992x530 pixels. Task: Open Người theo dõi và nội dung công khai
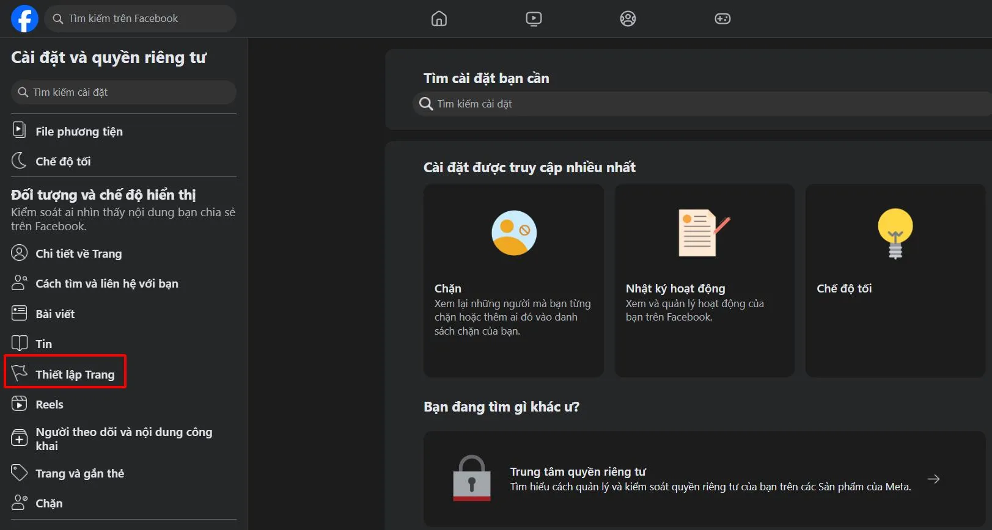123,438
